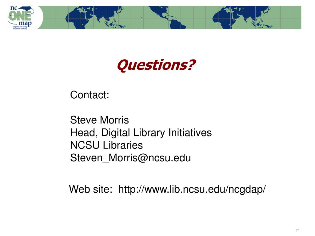Click the Steve Morris name line
This screenshot has height=236, width=315.
(x=99, y=120)
